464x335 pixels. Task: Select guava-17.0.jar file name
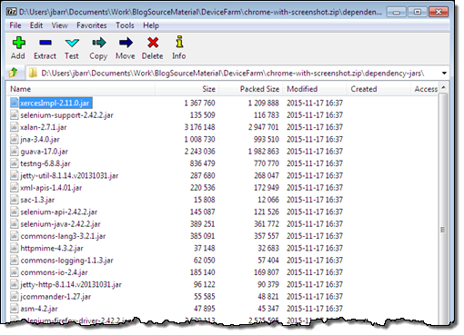[x=44, y=152]
